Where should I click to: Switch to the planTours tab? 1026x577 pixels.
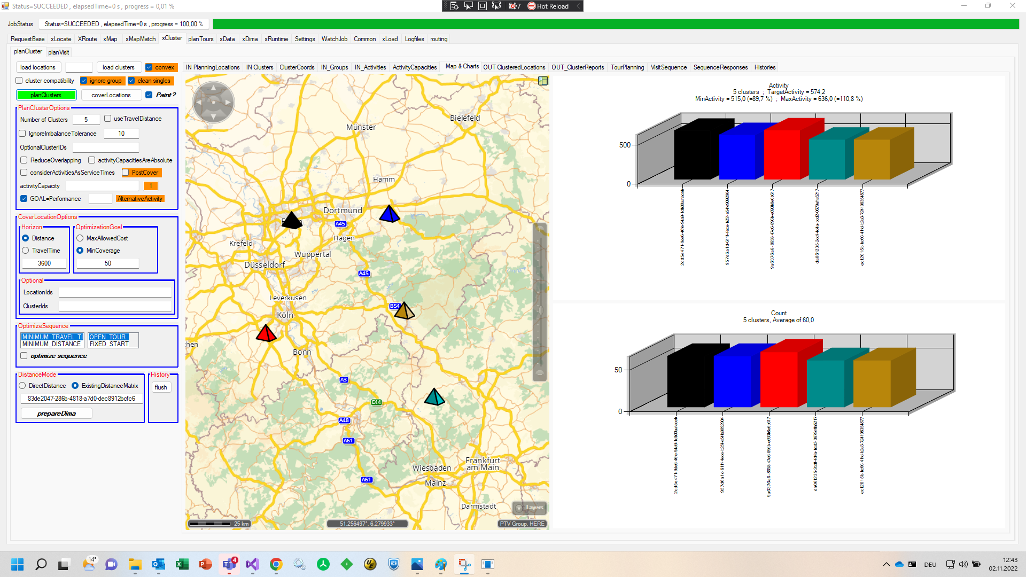200,39
